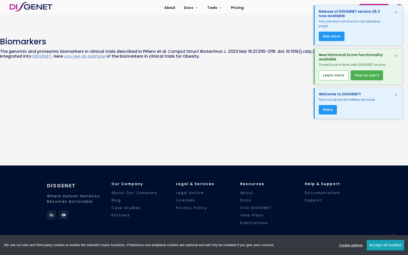Open the Docs link under Resources
Screen dimensions: 408x255
246,200
